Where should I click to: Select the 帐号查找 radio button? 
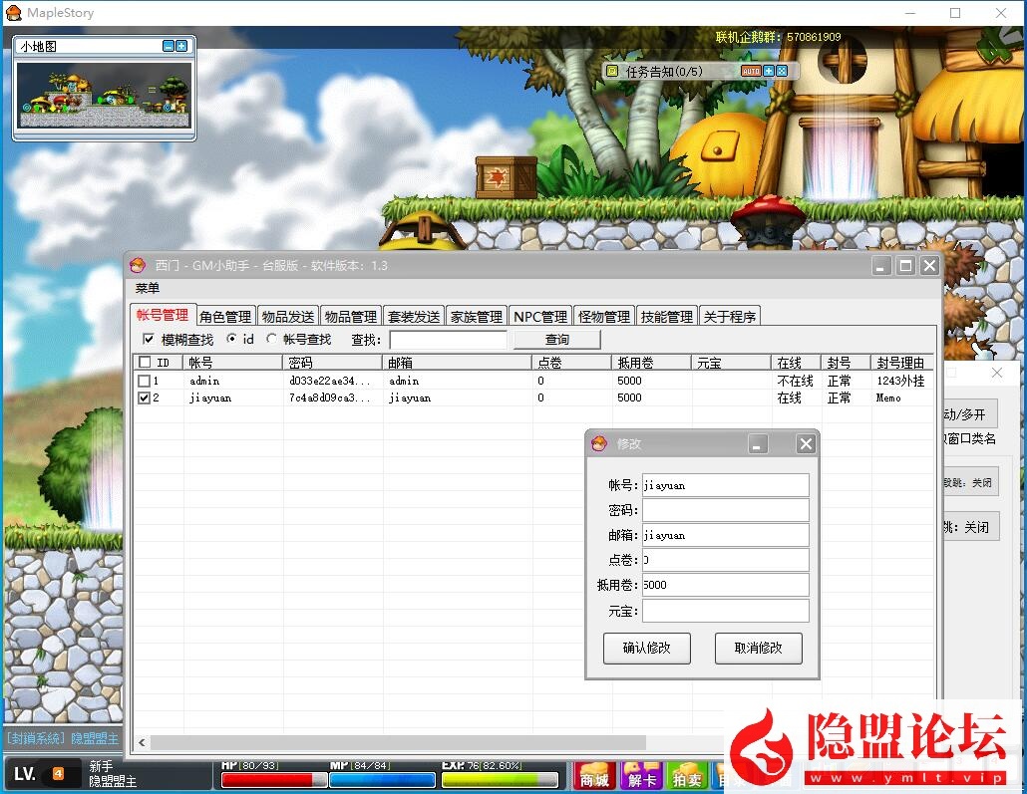271,340
